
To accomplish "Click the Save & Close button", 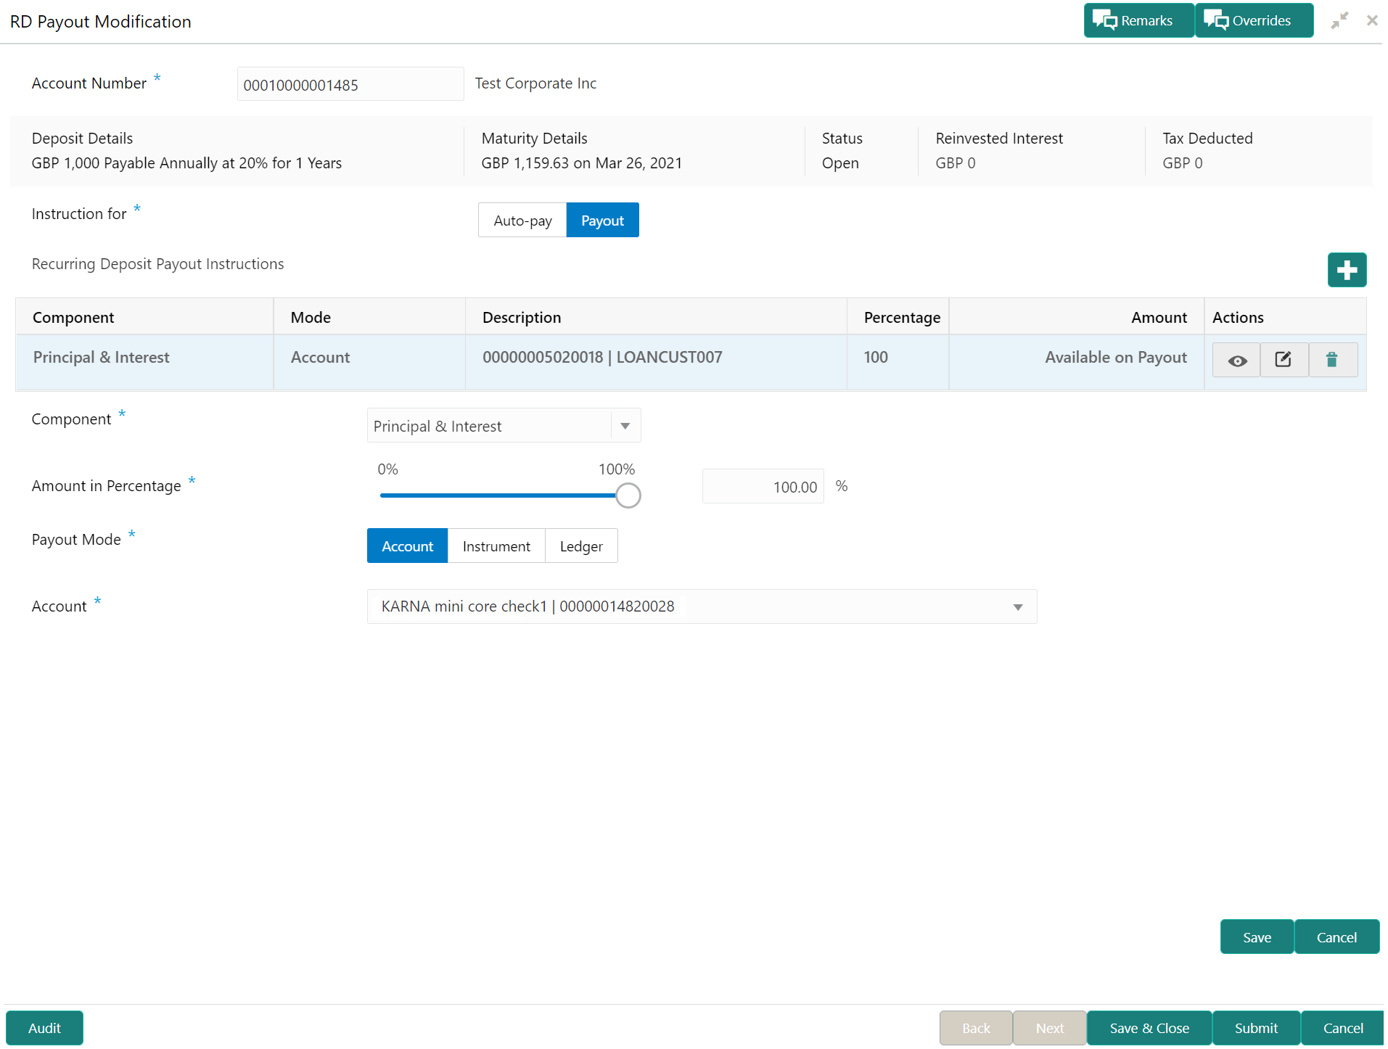I will coord(1149,1027).
